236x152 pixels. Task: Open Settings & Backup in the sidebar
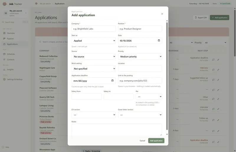(x=15, y=79)
